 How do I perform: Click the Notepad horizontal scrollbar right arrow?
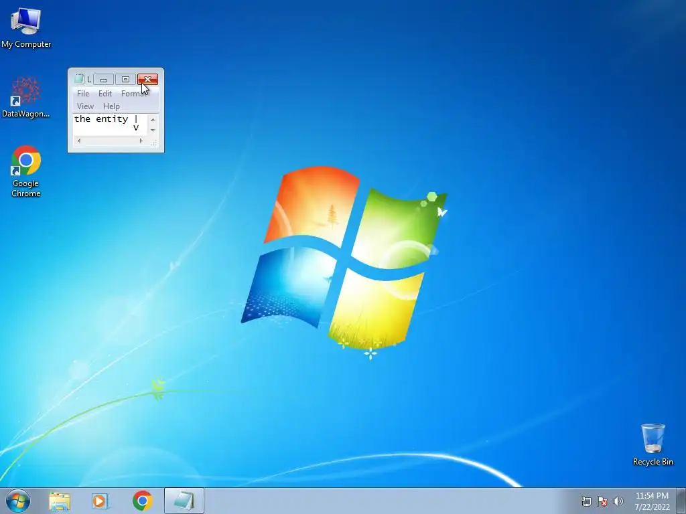pyautogui.click(x=141, y=141)
